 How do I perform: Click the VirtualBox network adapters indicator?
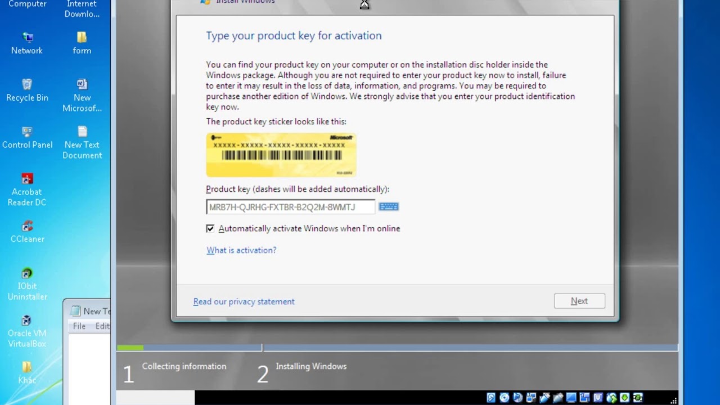pos(531,398)
